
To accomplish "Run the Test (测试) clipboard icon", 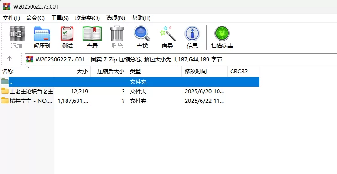I will click(x=67, y=34).
